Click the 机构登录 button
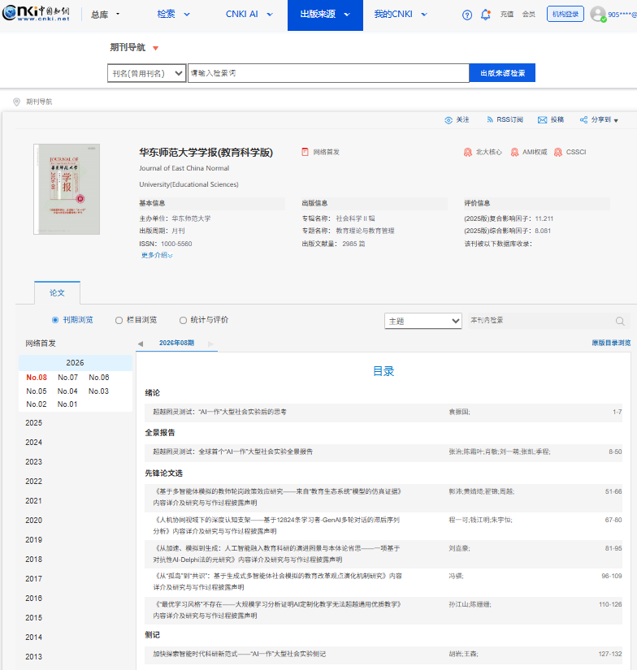The image size is (637, 670). [565, 14]
